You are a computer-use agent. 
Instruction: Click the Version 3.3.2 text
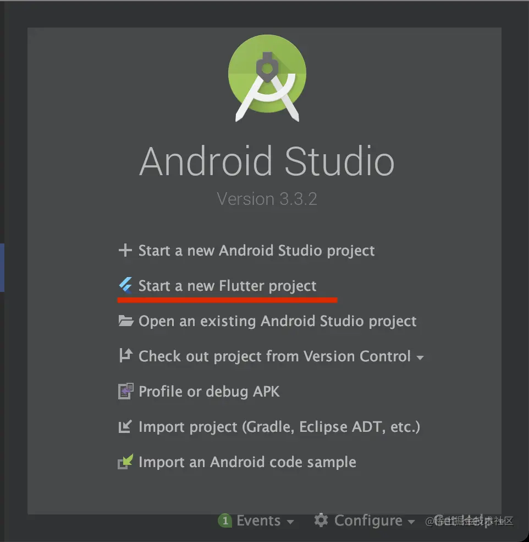[267, 199]
